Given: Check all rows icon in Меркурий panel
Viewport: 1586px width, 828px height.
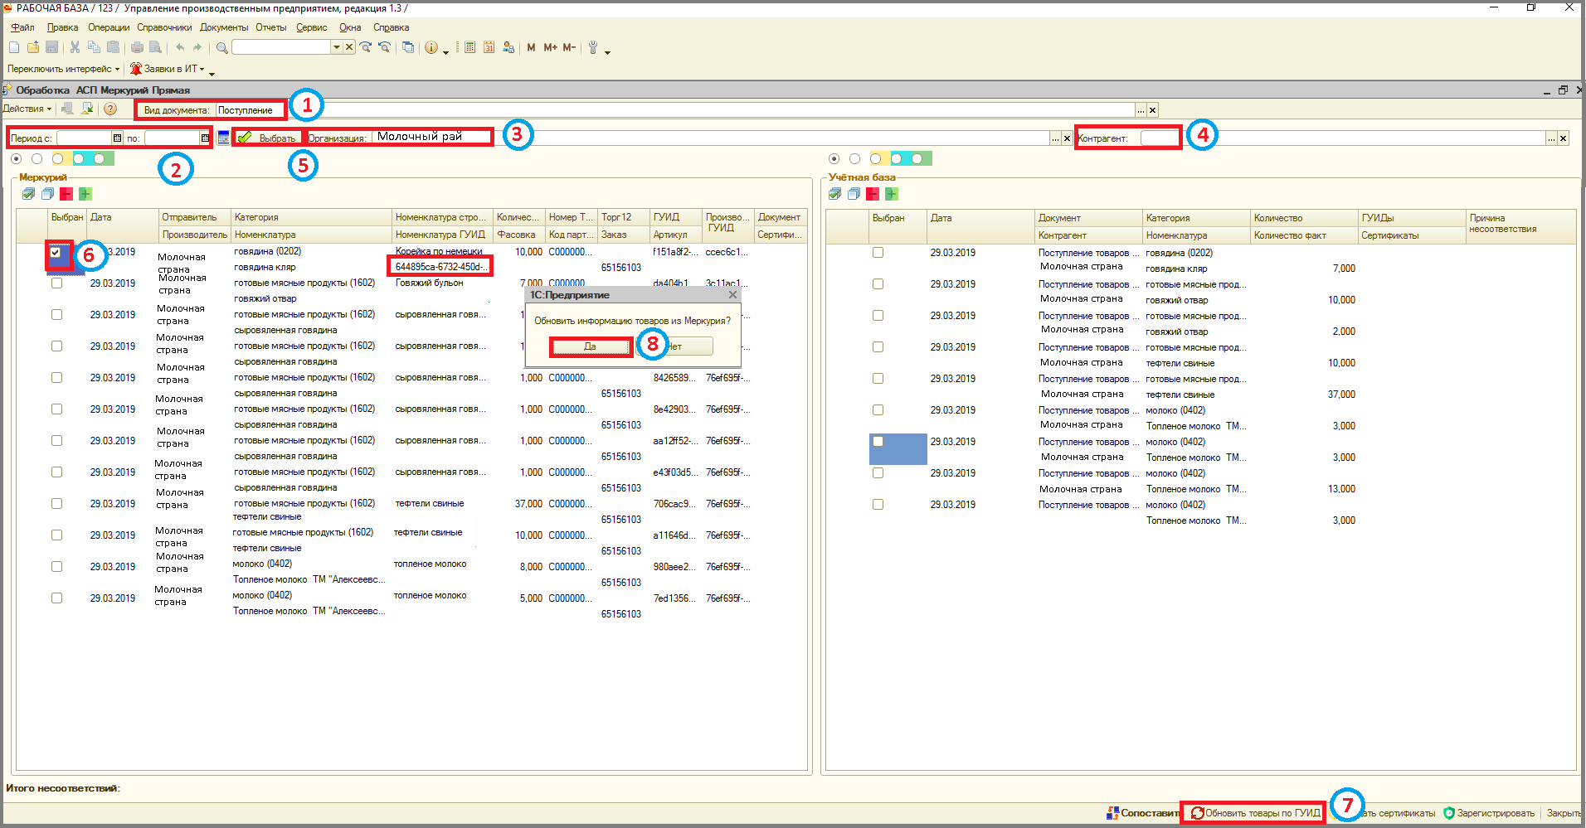Looking at the screenshot, I should click(x=28, y=194).
